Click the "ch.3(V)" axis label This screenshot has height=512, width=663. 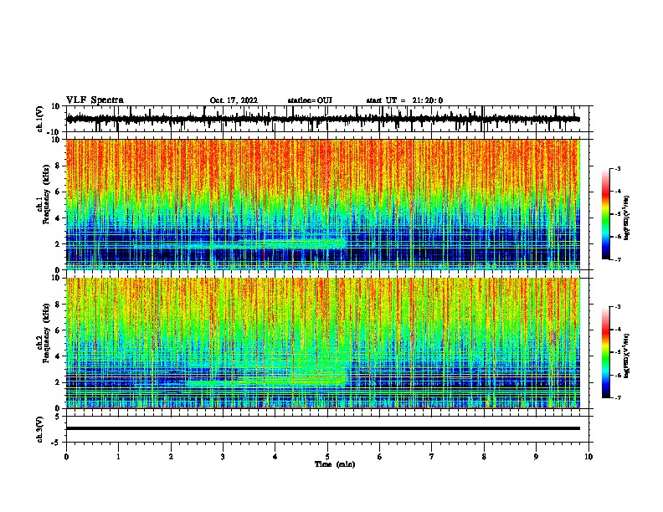pyautogui.click(x=40, y=429)
